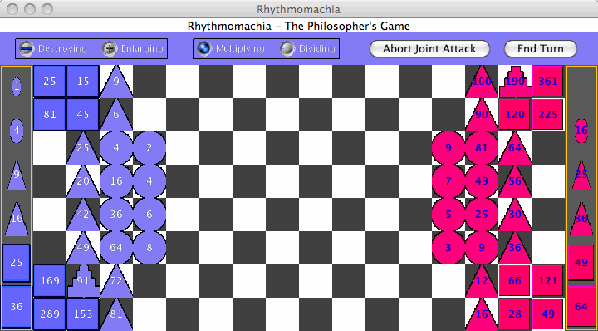
Task: Select the pink circle piece 7
Action: [x=448, y=181]
